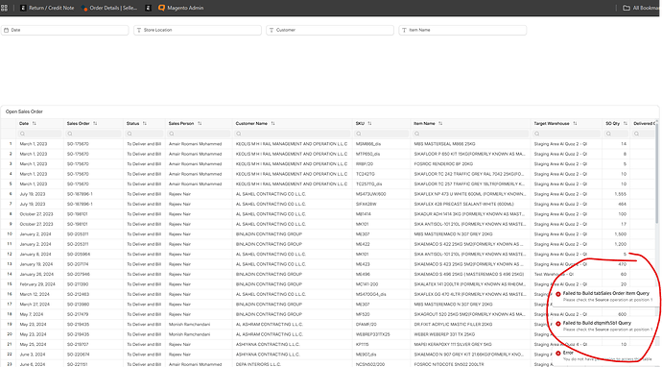Sort the table by SO Qty column
Image resolution: width=662 pixels, height=367 pixels.
[x=626, y=124]
